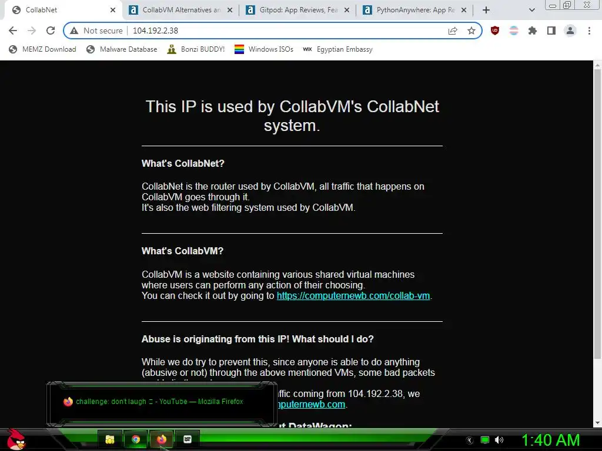Close the CollabNet tab
Viewport: 602px width, 451px height.
pos(113,10)
